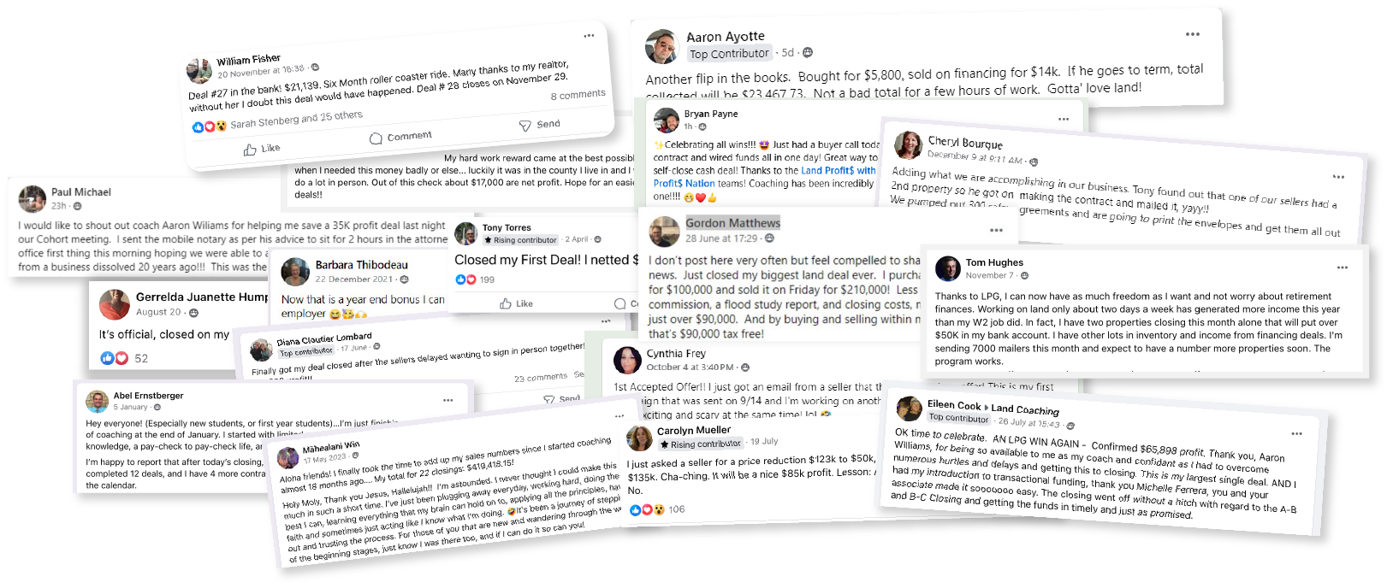View 8 comments on William Fisher's post

pos(578,95)
